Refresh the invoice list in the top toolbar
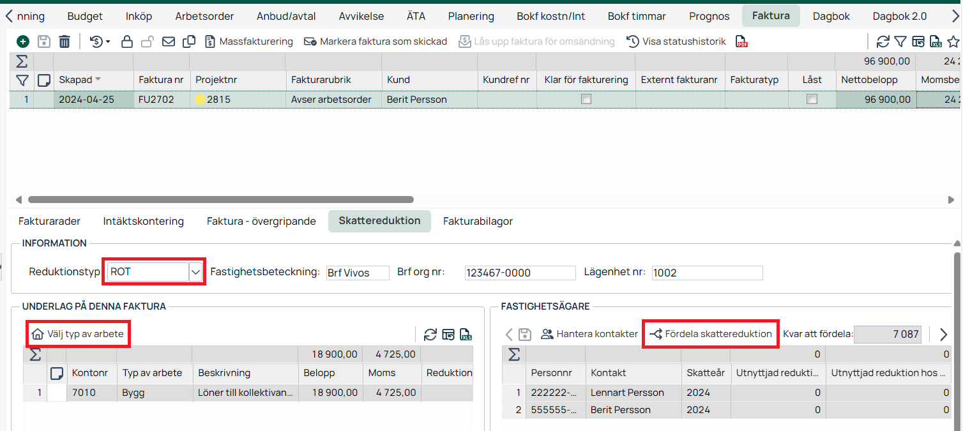The image size is (963, 431). click(x=883, y=42)
